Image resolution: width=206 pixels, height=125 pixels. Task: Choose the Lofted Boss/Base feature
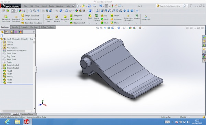(30, 19)
